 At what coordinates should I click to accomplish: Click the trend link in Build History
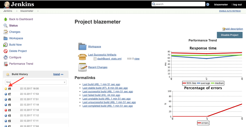(56, 74)
